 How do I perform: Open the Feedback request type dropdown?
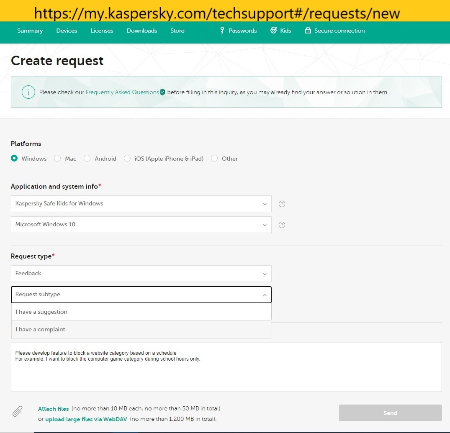[141, 274]
